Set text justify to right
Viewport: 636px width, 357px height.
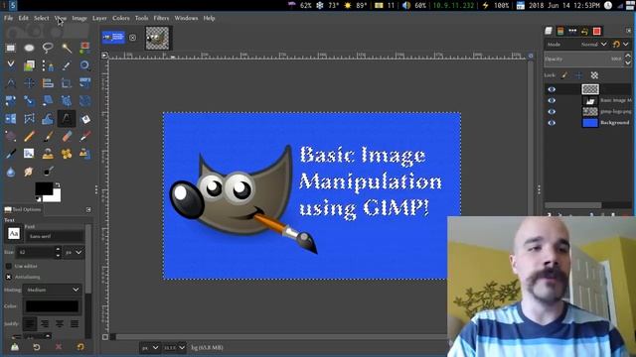click(x=44, y=324)
